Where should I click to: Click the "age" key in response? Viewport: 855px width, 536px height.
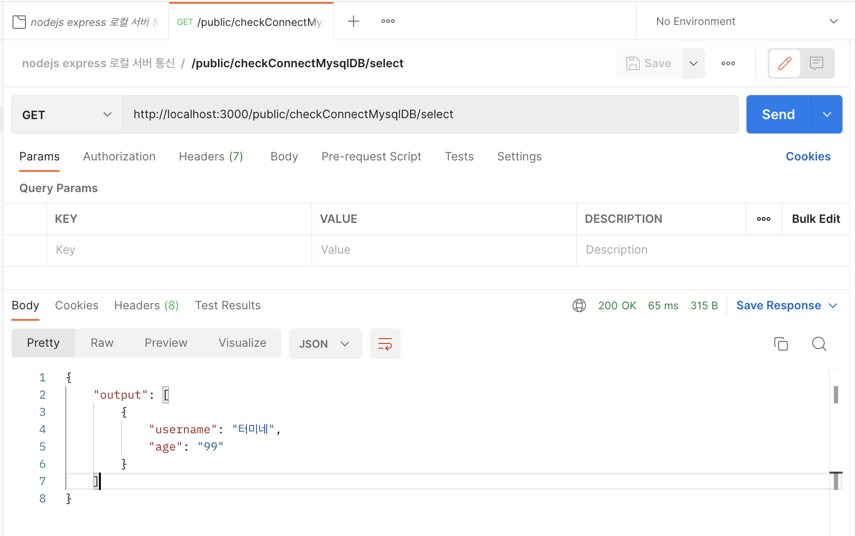pyautogui.click(x=166, y=447)
